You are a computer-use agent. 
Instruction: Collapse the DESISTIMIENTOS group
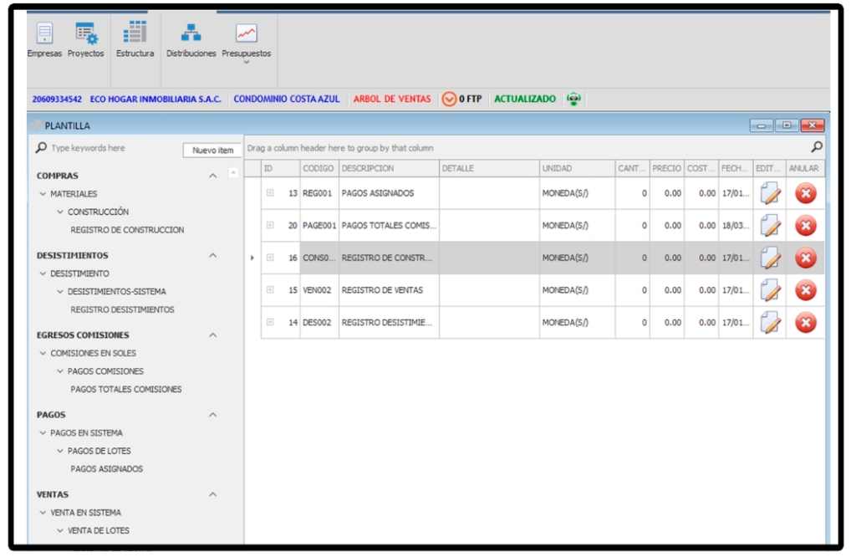click(213, 256)
